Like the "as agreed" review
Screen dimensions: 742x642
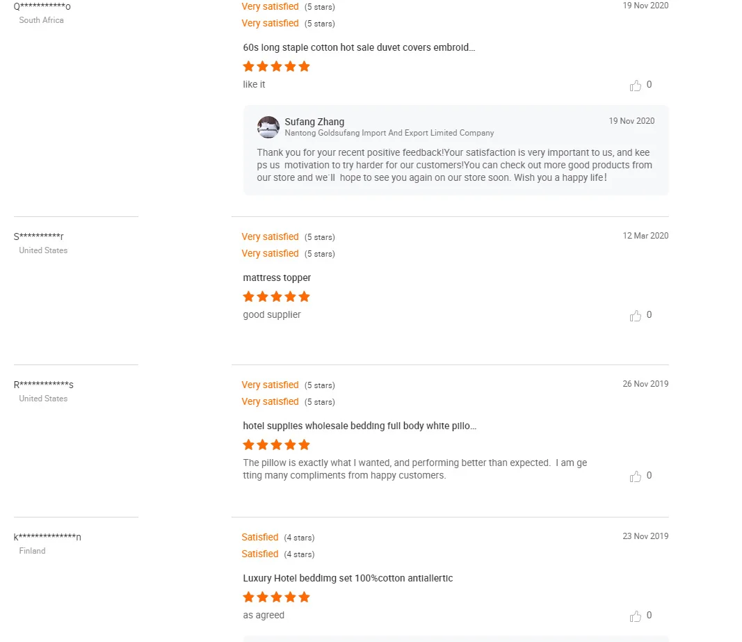[x=636, y=616]
